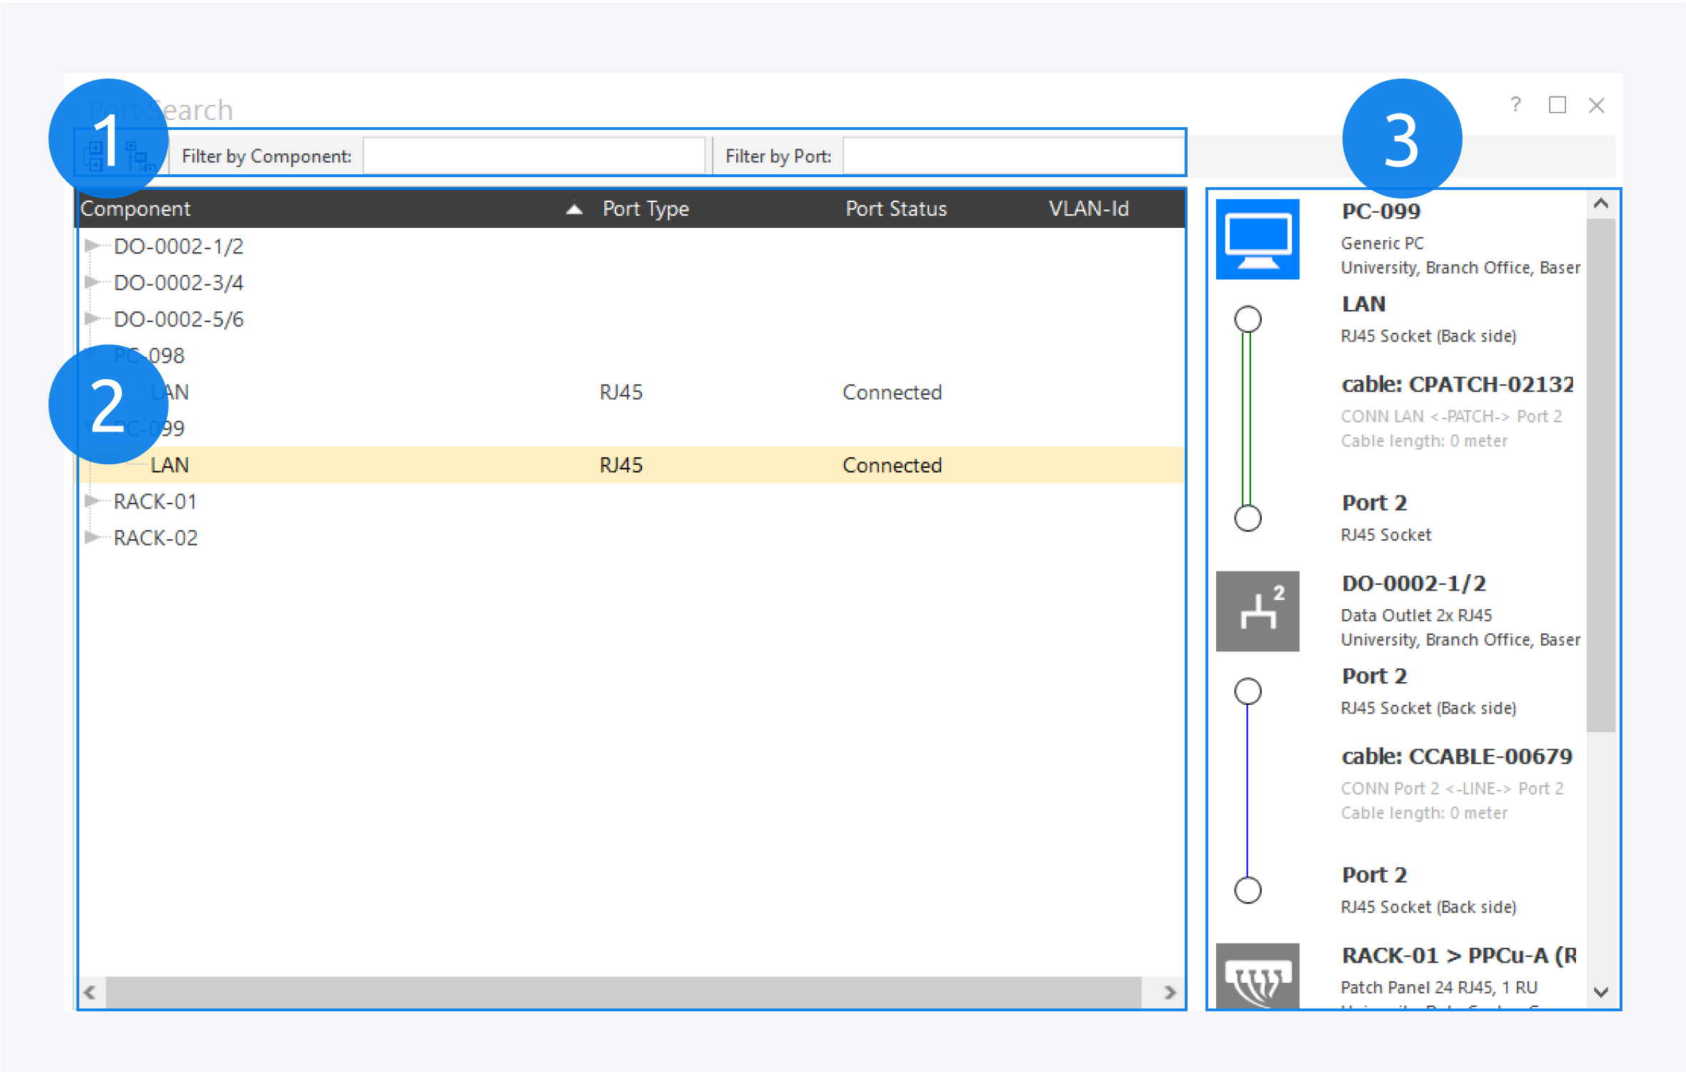
Task: Click the Port Type column header
Action: pos(645,209)
